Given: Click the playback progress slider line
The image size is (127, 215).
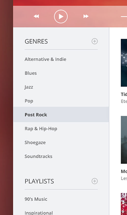Looking at the screenshot, I should tap(124, 17).
